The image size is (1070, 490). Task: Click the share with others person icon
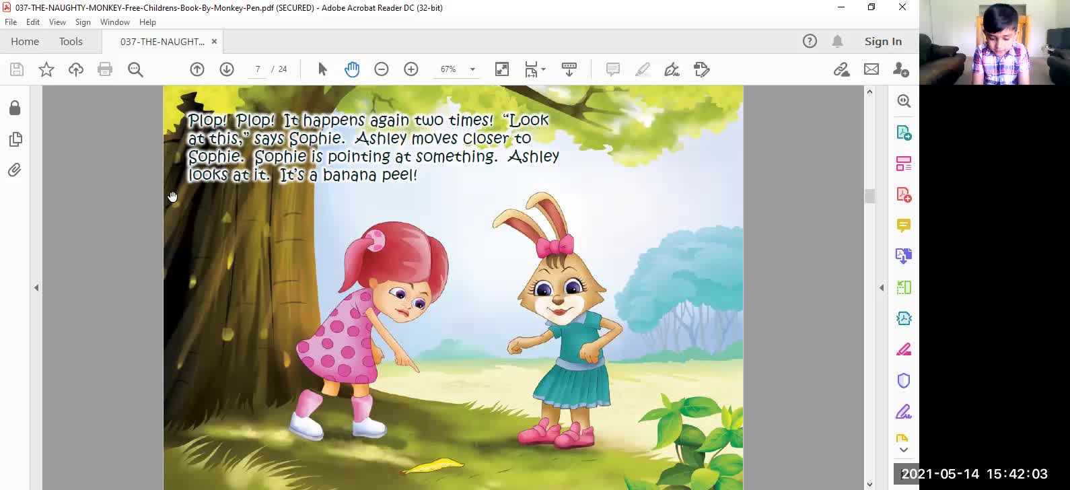[x=901, y=69]
